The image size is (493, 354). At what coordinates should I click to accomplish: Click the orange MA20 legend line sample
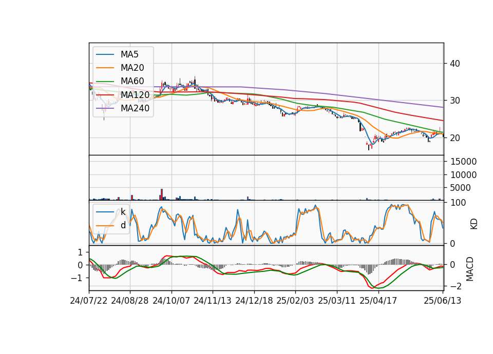click(x=105, y=68)
